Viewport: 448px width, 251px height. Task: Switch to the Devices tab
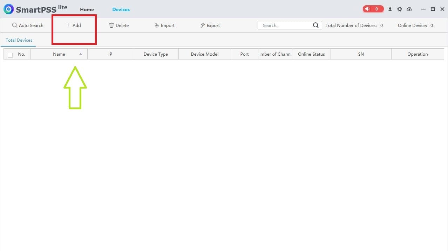[x=121, y=9]
